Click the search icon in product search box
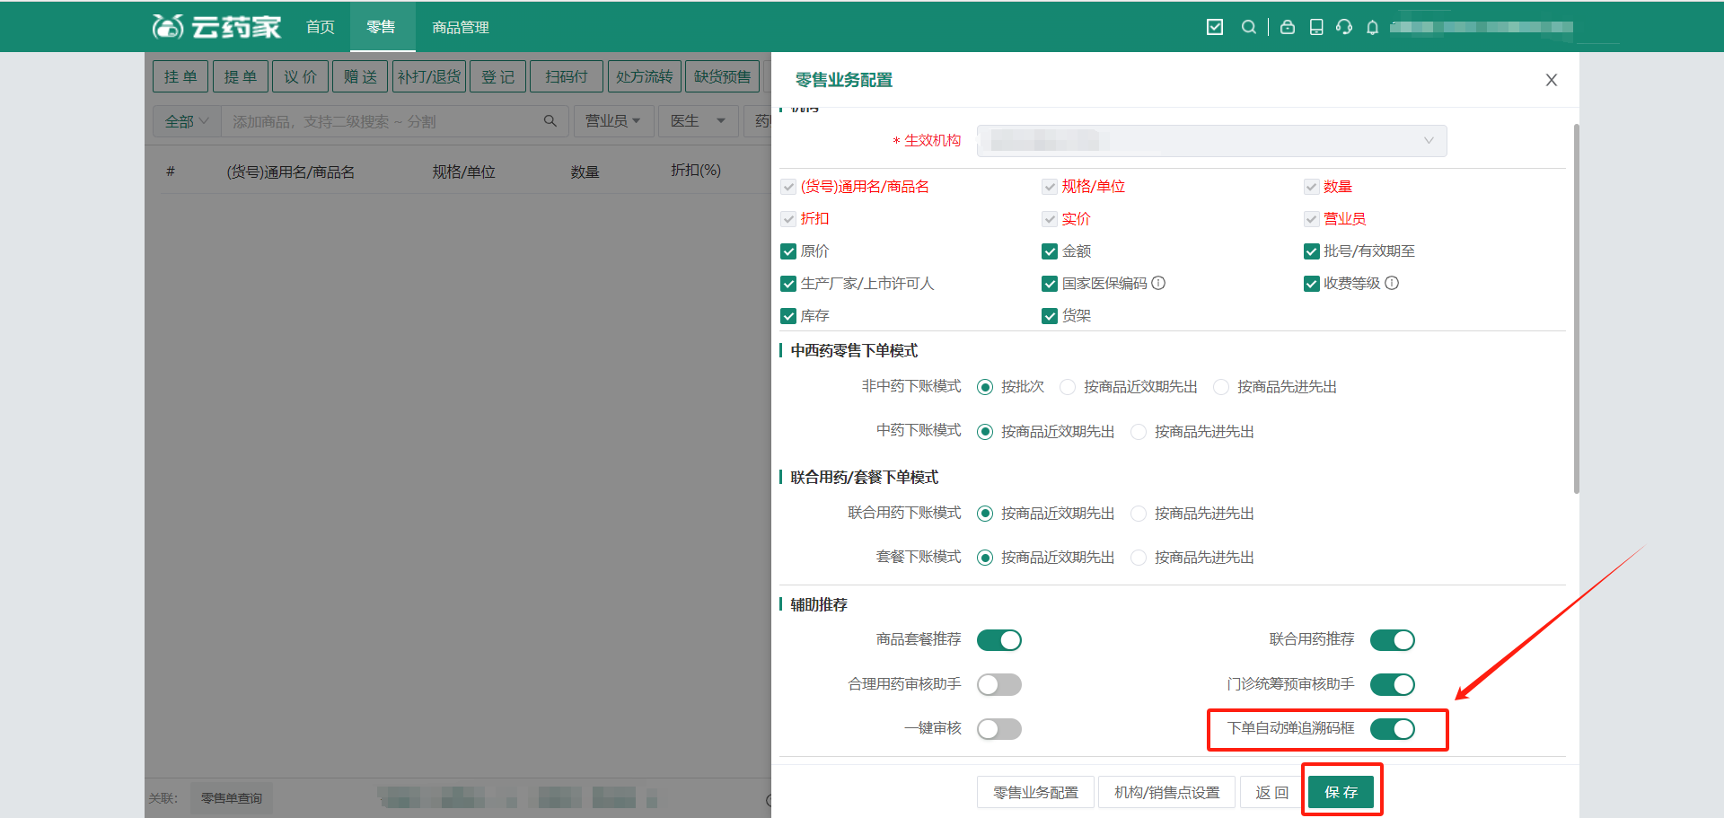This screenshot has width=1724, height=818. pyautogui.click(x=550, y=121)
